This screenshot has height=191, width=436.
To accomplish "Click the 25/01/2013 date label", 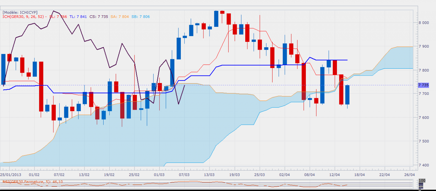I will (x=10, y=174).
